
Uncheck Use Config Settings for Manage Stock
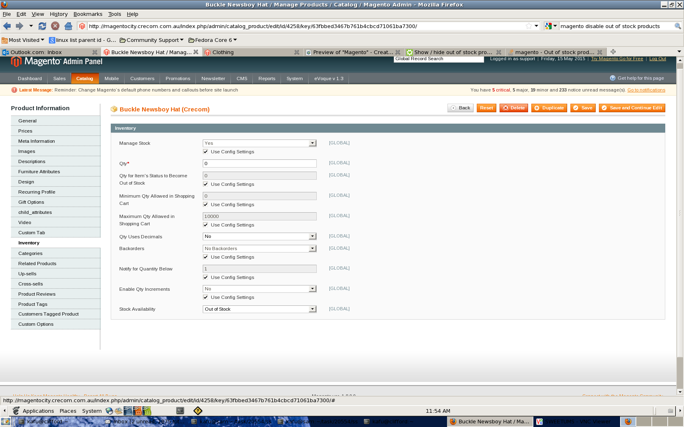coord(206,152)
